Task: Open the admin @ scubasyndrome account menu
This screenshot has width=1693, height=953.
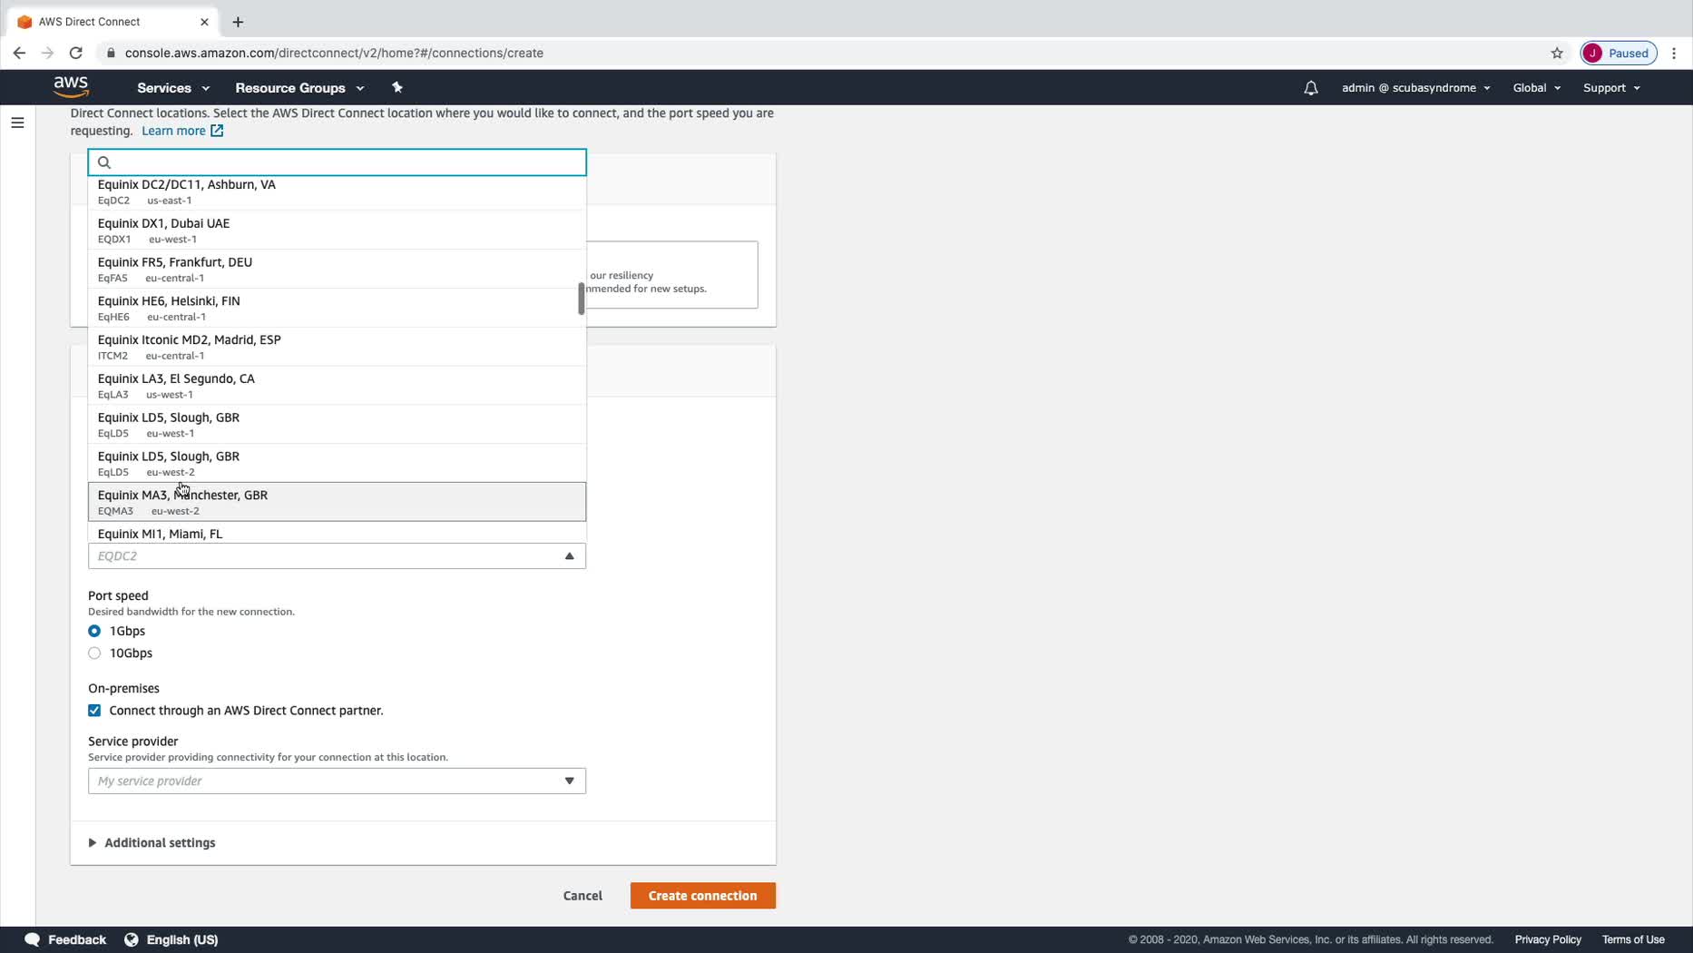Action: (x=1415, y=88)
